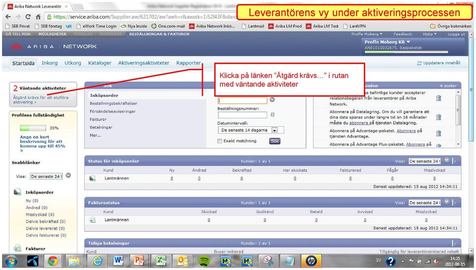
Task: Click Mer... in search category list
Action: 95,135
